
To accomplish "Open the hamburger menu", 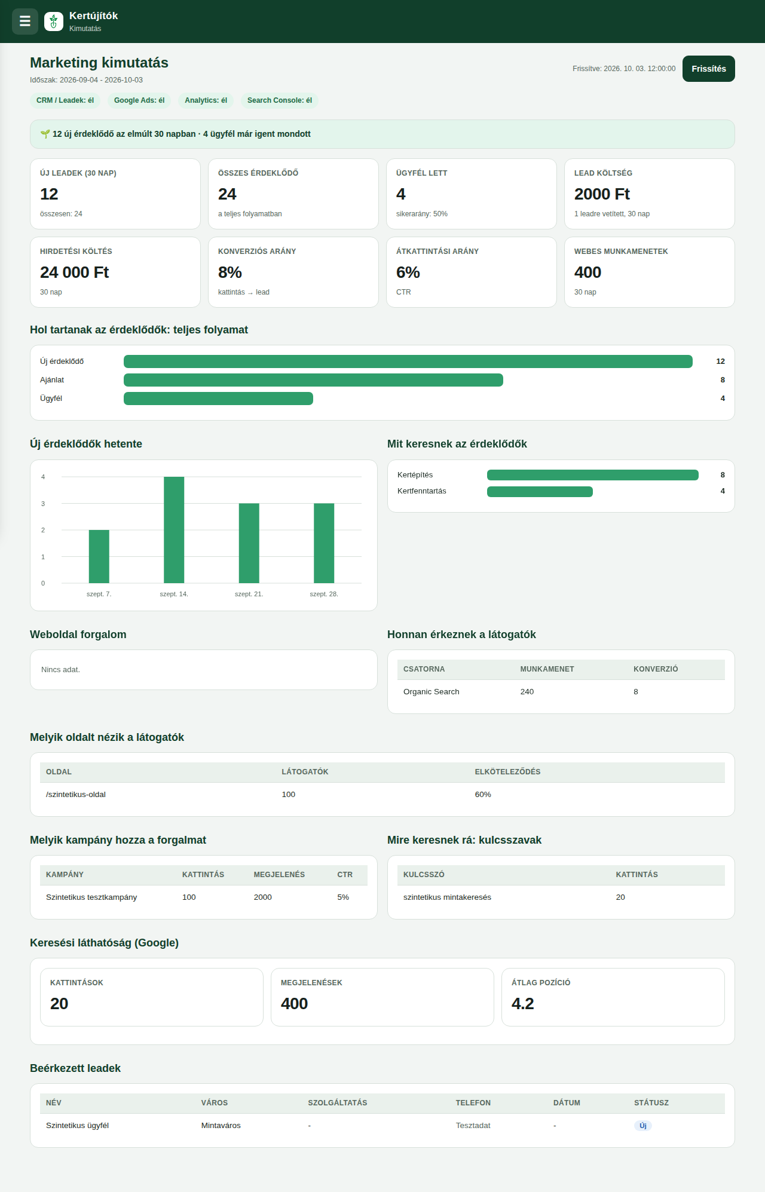I will [x=25, y=22].
